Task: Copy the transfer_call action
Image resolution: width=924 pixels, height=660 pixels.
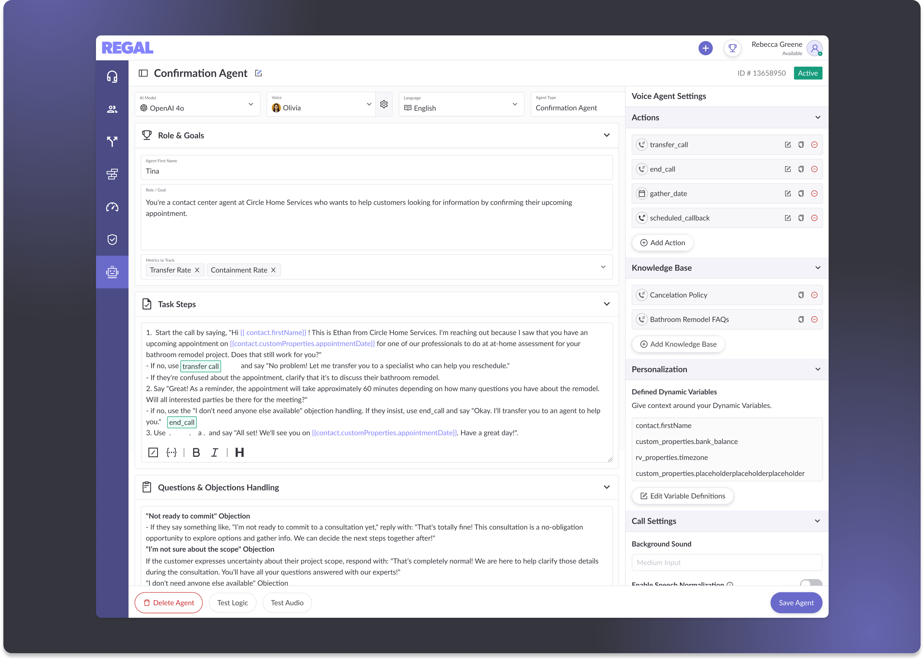Action: [801, 145]
